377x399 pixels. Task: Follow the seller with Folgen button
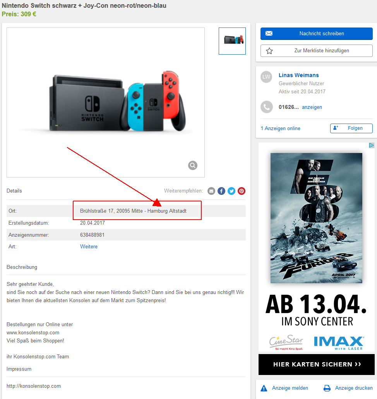tap(351, 128)
